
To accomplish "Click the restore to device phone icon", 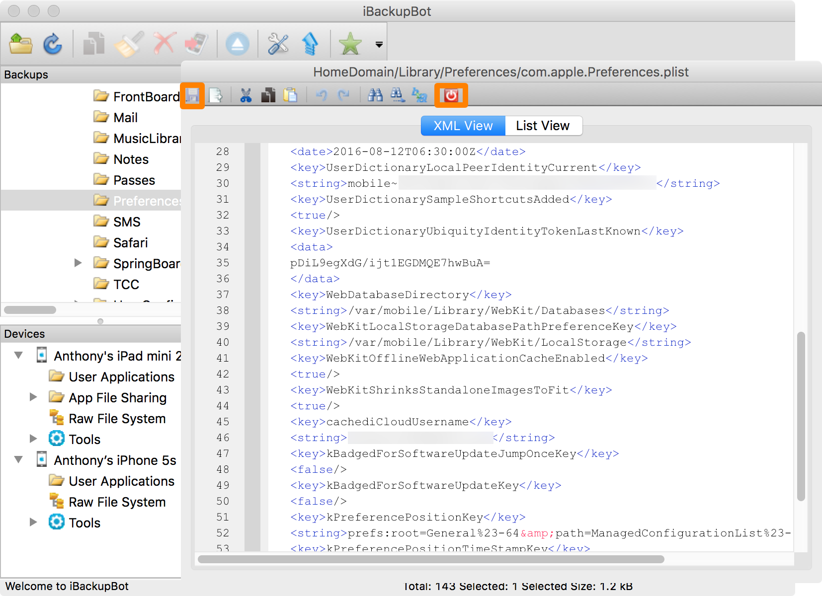I will pos(196,44).
